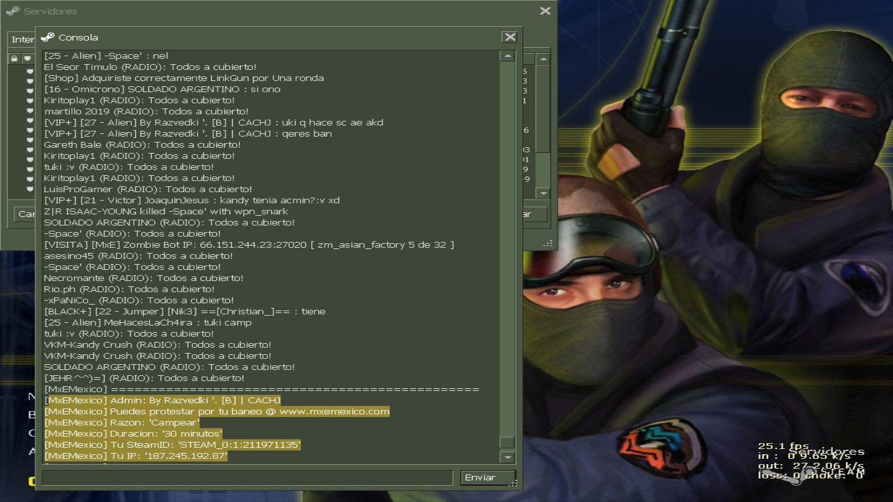Click the Consola scrollbar thumb
The height and width of the screenshot is (502, 893).
point(507,443)
